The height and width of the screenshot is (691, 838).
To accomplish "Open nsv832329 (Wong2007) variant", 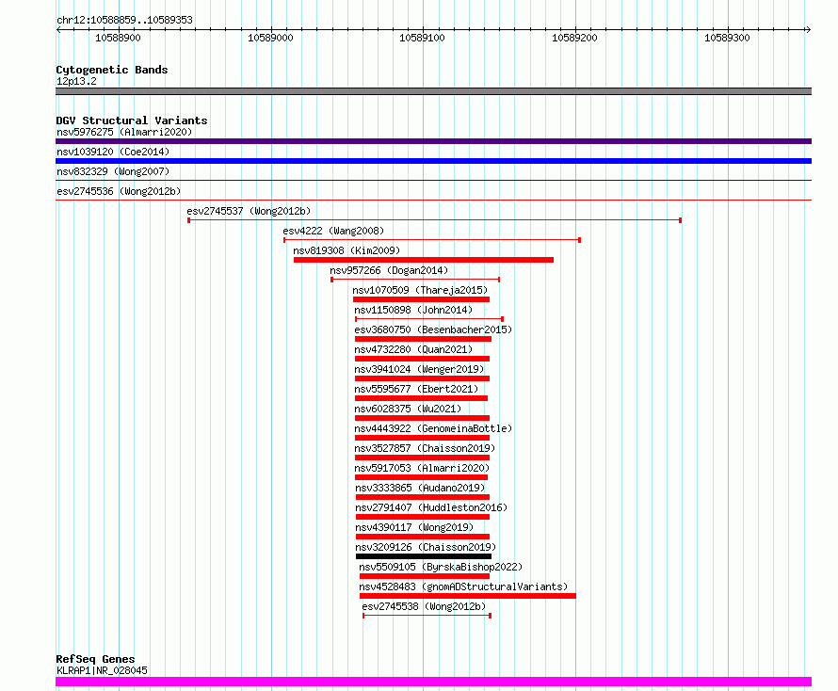I will click(113, 171).
